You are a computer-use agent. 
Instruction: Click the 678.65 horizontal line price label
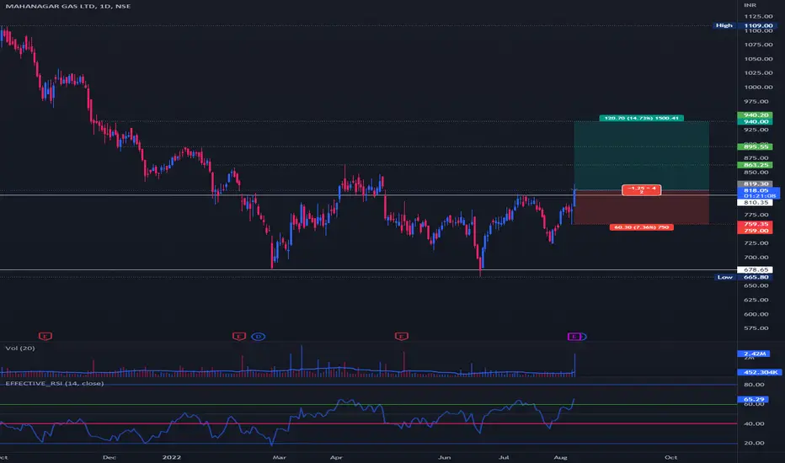(x=756, y=269)
